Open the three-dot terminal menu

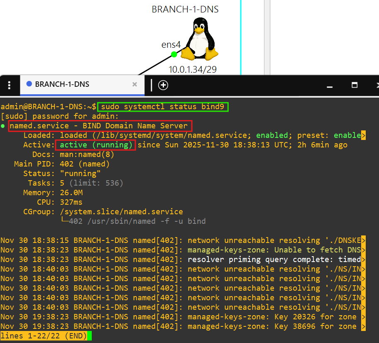9,85
